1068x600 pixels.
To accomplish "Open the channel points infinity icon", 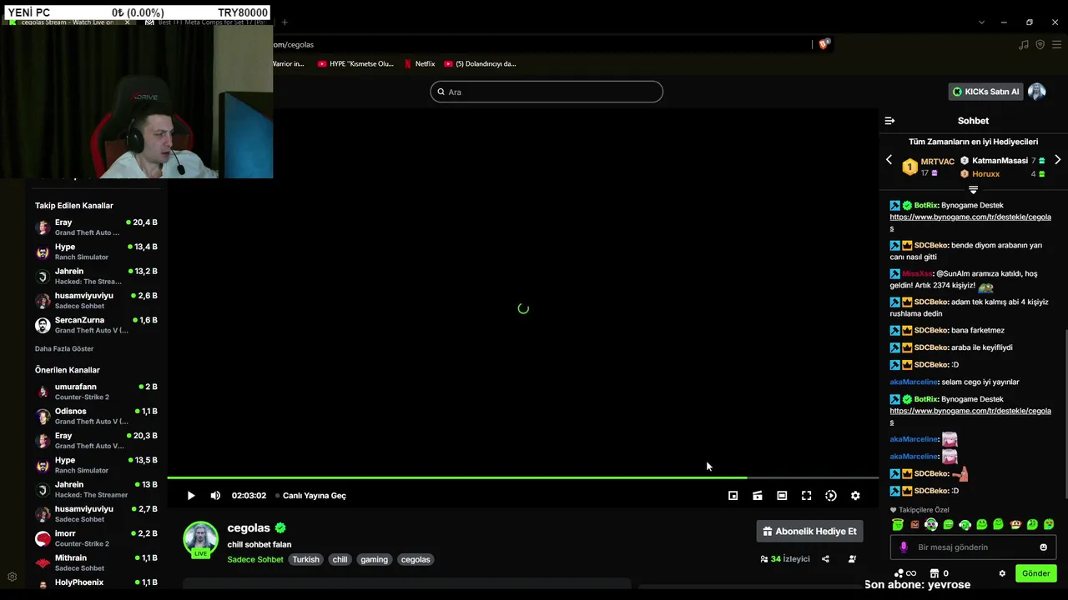I will (905, 573).
